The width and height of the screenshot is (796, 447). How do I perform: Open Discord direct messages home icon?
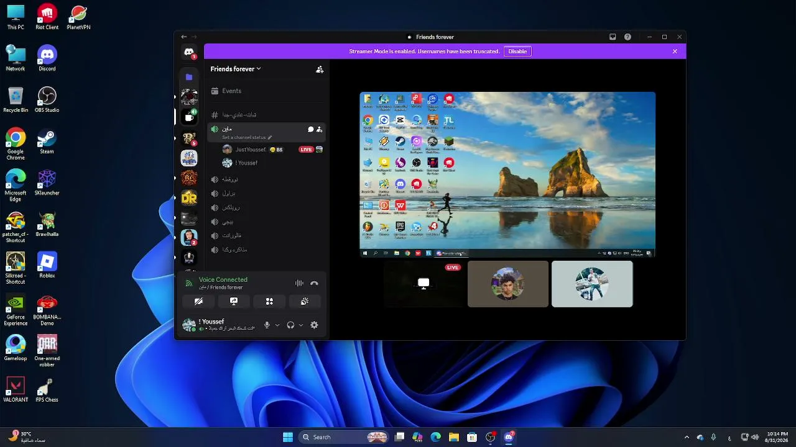pyautogui.click(x=189, y=53)
